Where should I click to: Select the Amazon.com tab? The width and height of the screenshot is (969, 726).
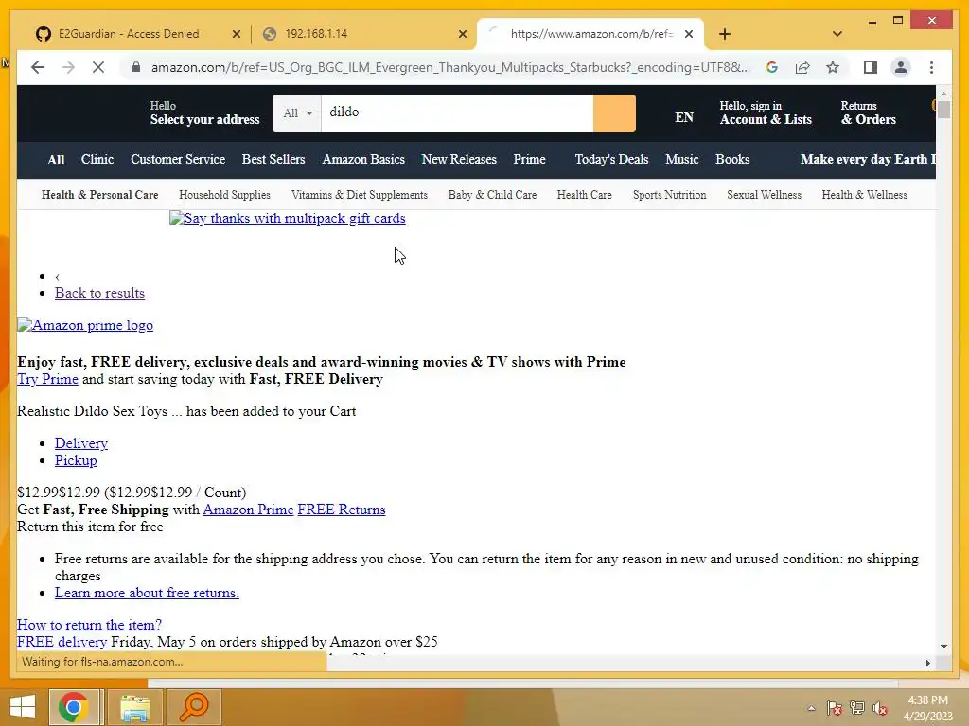point(590,34)
